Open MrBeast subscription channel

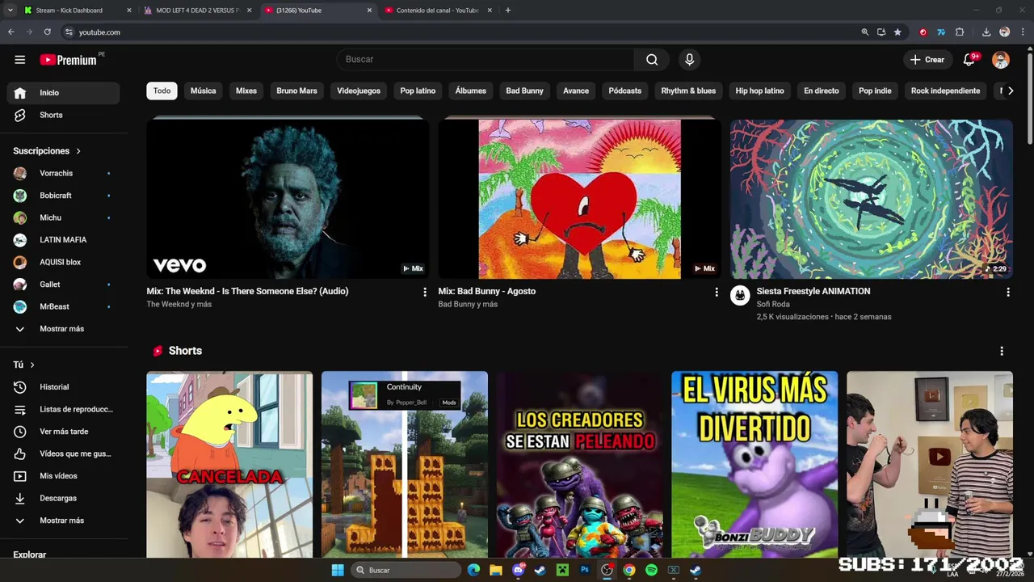[64, 307]
